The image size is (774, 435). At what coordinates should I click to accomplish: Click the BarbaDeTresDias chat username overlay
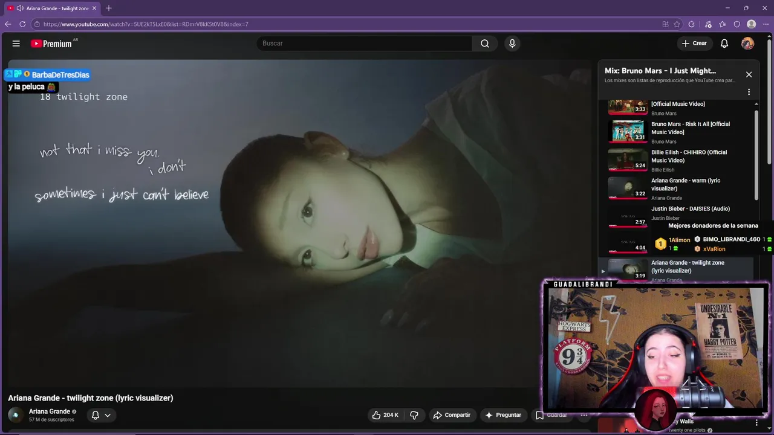[x=60, y=75]
